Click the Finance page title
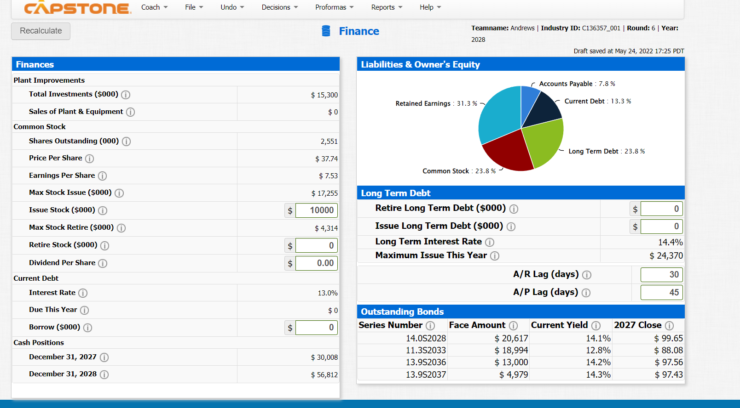 (x=359, y=31)
